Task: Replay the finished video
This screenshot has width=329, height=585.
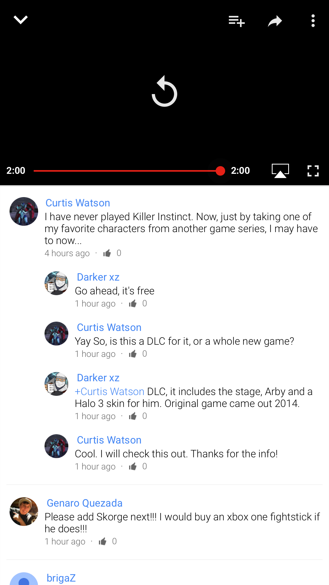Action: tap(164, 91)
